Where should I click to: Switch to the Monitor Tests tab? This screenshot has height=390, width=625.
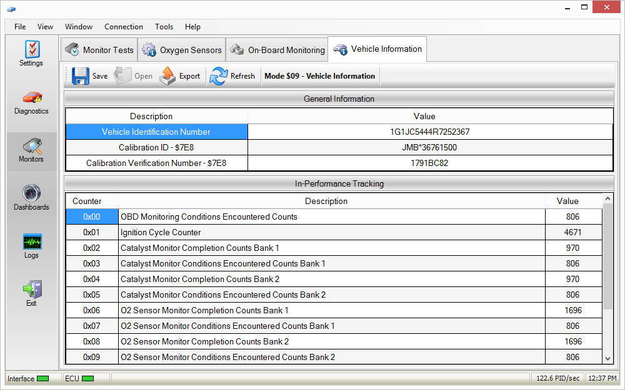point(99,50)
